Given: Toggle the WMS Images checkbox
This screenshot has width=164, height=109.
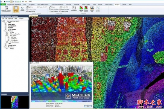Looking at the screenshot, I should (6, 29).
